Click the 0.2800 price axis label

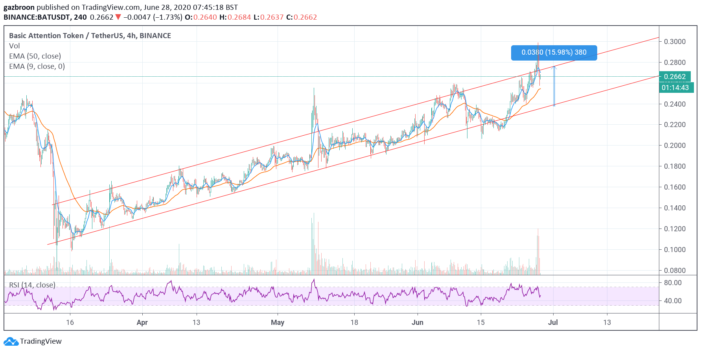click(675, 63)
